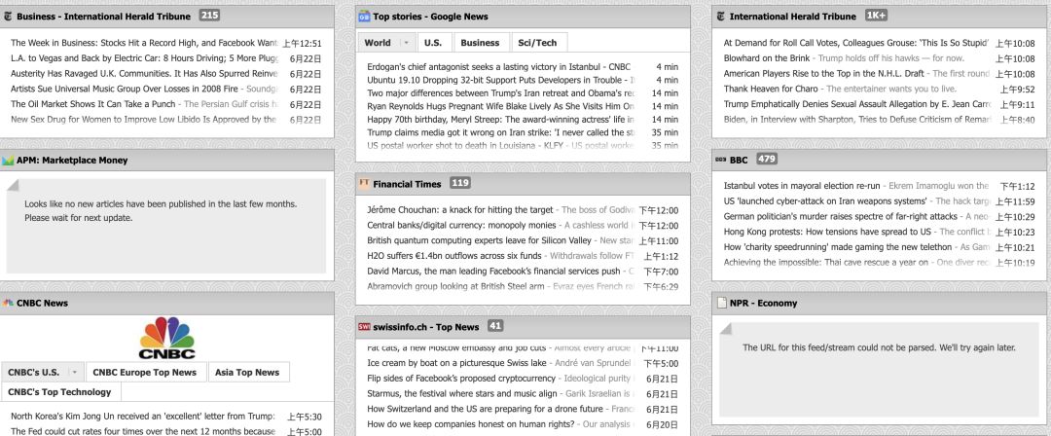Switch to the U.S. tab in Google News
The image size is (1051, 436).
click(433, 42)
